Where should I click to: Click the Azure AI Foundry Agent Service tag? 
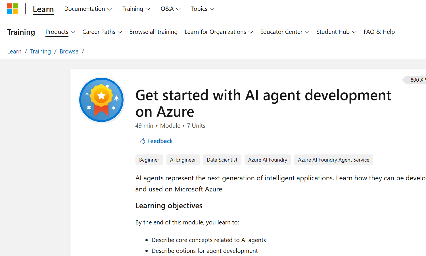pyautogui.click(x=333, y=160)
